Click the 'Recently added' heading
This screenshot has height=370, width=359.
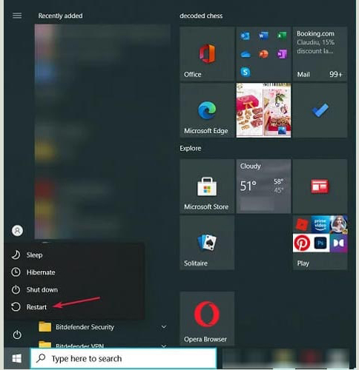[x=60, y=16]
